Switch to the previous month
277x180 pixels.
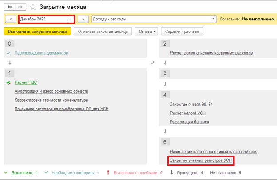click(11, 19)
